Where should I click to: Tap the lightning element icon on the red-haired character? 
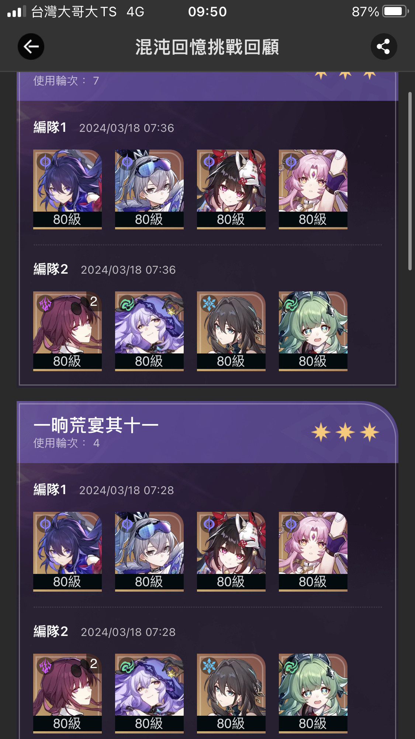[45, 304]
